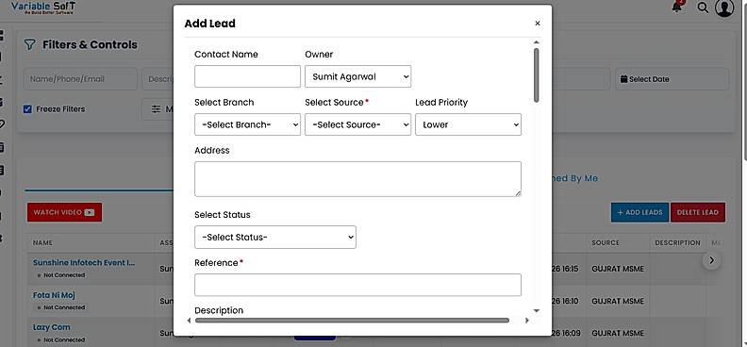Click the Filters & Controls funnel icon
The image size is (747, 347).
point(29,44)
